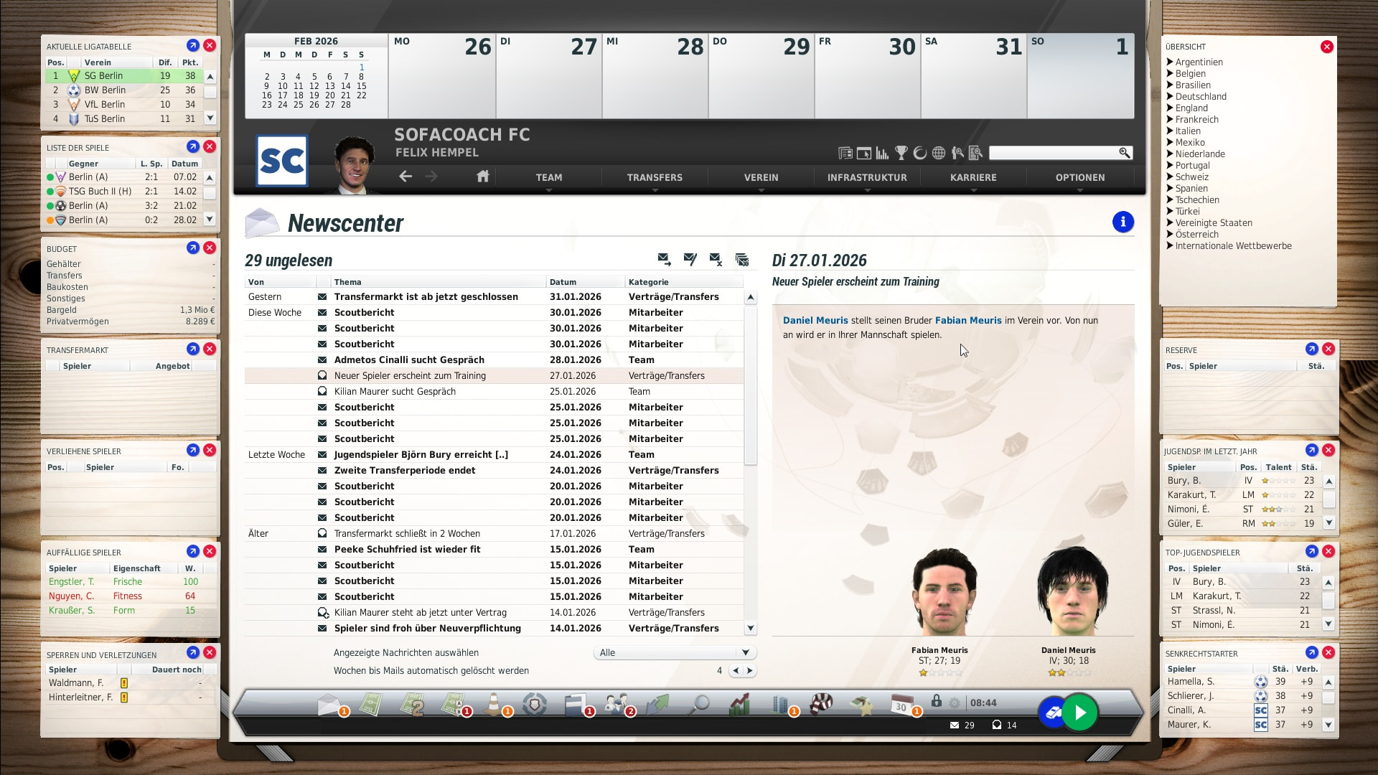Open the VEREIN menu
Viewport: 1378px width, 775px height.
tap(761, 177)
